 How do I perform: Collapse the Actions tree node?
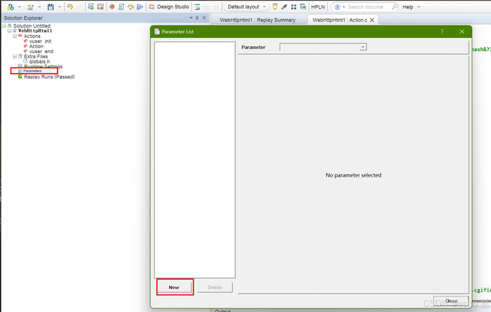coord(14,36)
